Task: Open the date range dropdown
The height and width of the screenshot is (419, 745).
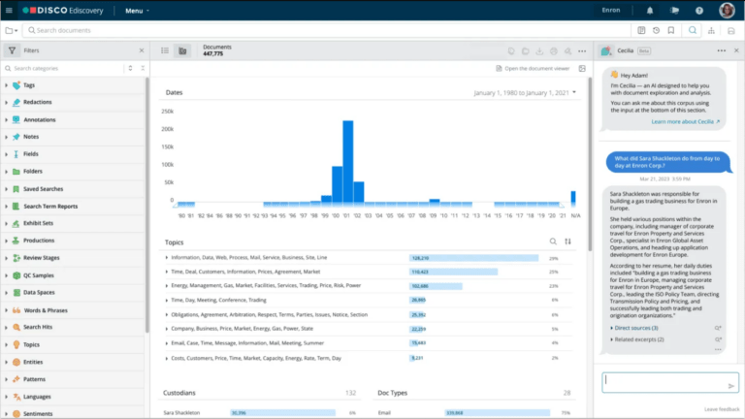Action: tap(574, 92)
